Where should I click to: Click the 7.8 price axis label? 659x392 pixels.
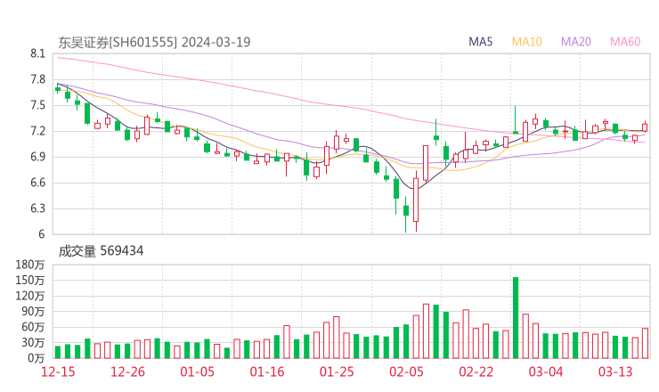[x=37, y=79]
